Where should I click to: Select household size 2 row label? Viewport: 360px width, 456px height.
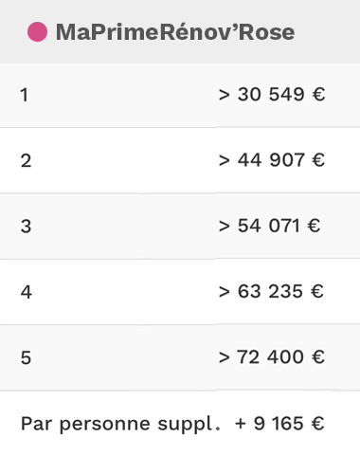coord(26,160)
